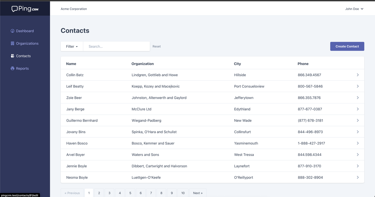Click organization Johnston, Altenwerth and Gaylord
Viewport: 375px width, 197px height.
[x=159, y=98]
